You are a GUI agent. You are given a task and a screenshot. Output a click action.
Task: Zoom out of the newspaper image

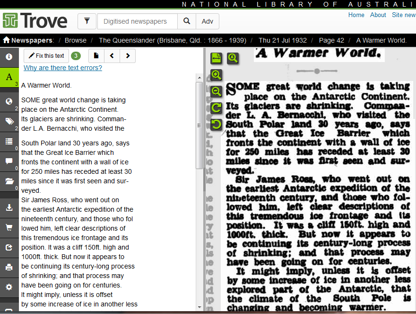click(x=216, y=91)
